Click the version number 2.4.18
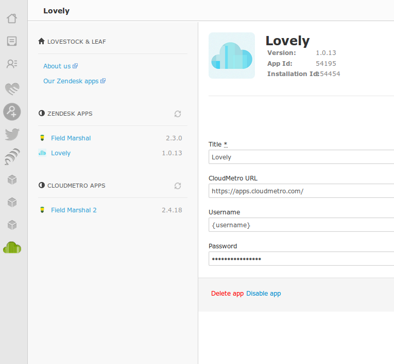Image resolution: width=394 pixels, height=364 pixels. click(x=172, y=210)
